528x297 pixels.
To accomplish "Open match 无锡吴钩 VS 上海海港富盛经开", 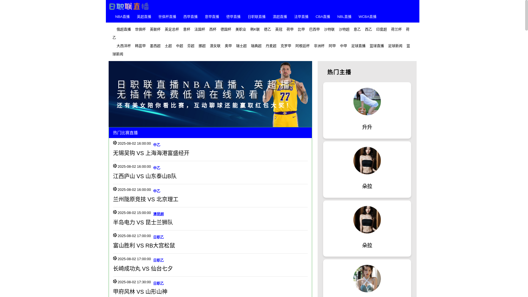I will (x=151, y=153).
